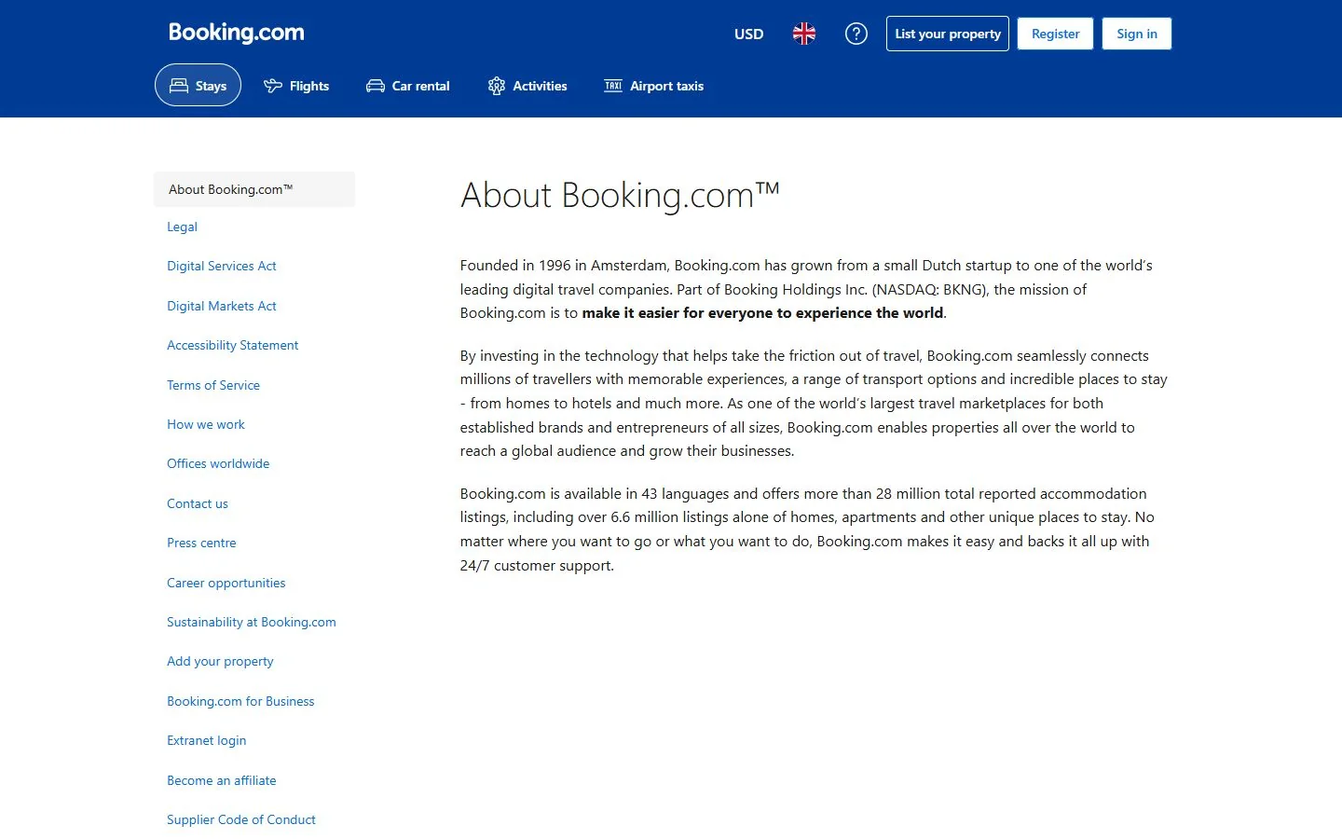The width and height of the screenshot is (1342, 839).
Task: Open the Supplier Code of Conduct link
Action: 241,819
